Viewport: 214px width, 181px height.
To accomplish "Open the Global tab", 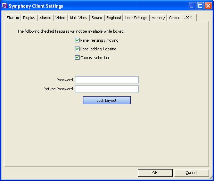I will (174, 18).
